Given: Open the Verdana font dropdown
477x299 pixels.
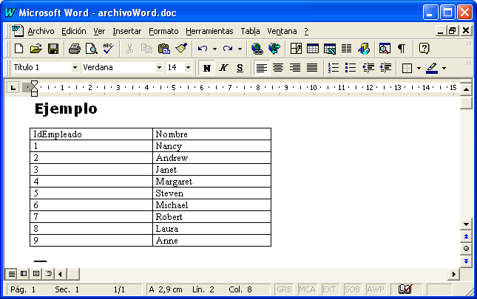Looking at the screenshot, I should [x=159, y=68].
